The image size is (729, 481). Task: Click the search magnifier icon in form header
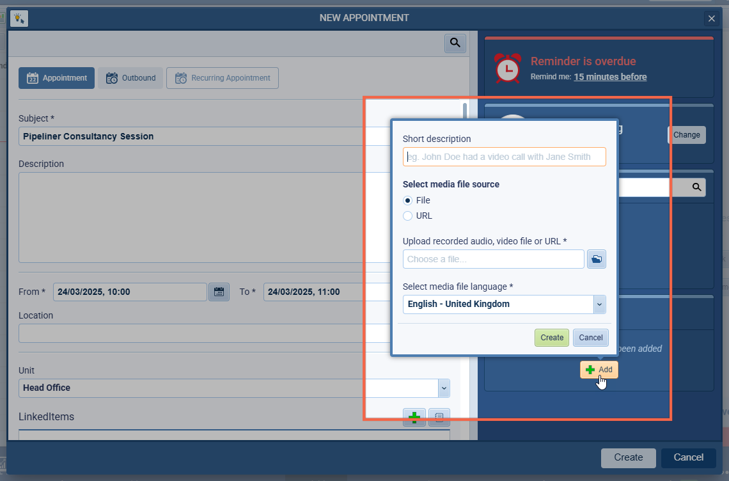pyautogui.click(x=455, y=43)
